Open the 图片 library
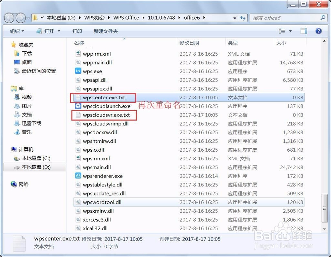331x257 pixels. [x=23, y=106]
